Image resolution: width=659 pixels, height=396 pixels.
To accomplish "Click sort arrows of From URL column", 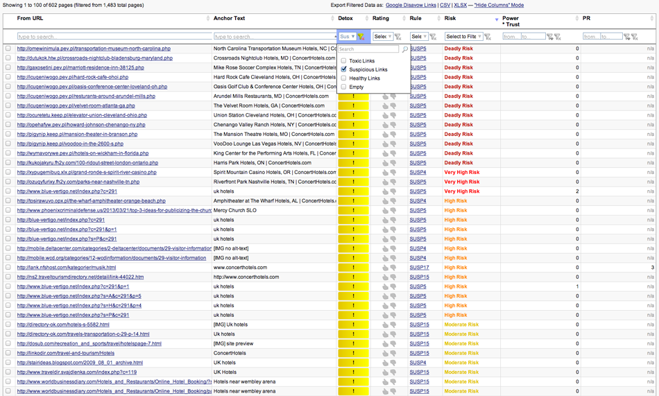I will (207, 18).
